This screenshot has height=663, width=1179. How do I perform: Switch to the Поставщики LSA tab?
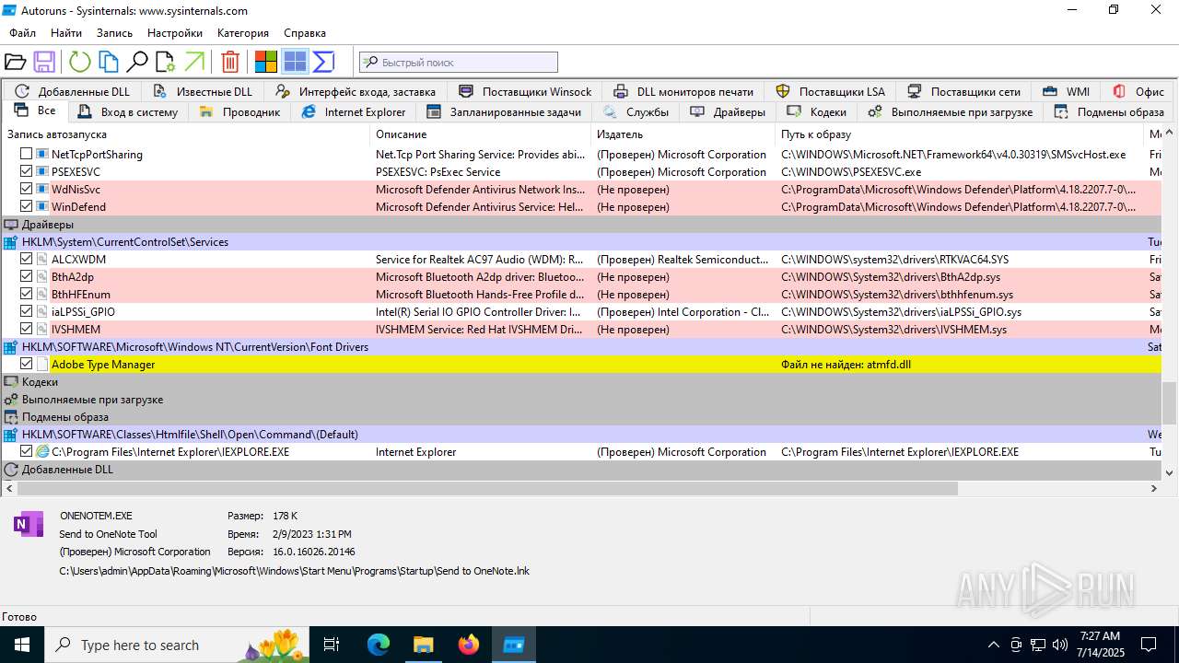tap(831, 91)
